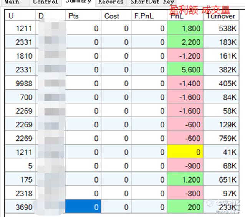The image size is (245, 217).
Task: Click U cell 1211 in the 538K row
Action: [20, 28]
